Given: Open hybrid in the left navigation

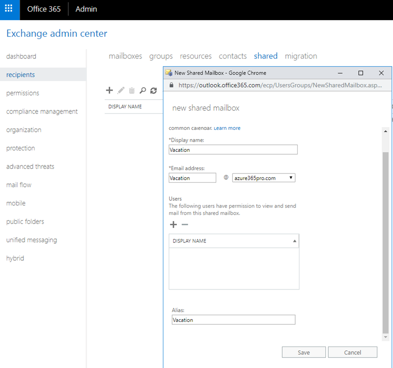Looking at the screenshot, I should [x=15, y=258].
